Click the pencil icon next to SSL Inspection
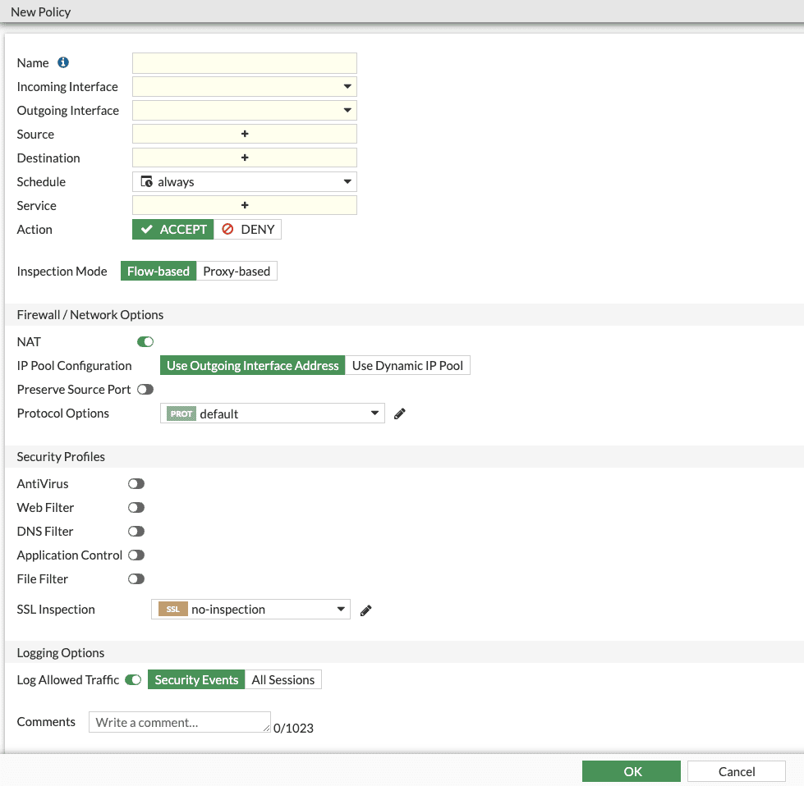The width and height of the screenshot is (804, 786). pos(366,610)
